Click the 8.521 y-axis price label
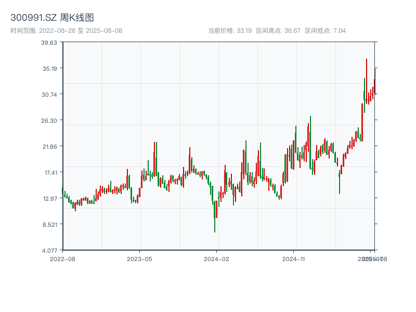The image size is (416, 312). pos(49,225)
